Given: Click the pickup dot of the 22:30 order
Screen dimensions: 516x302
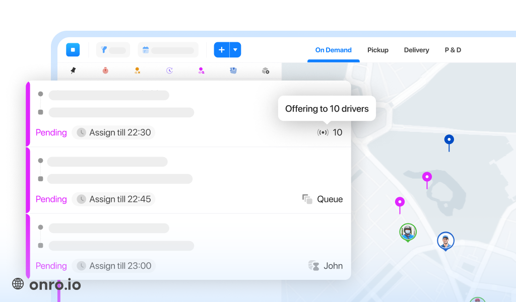Looking at the screenshot, I should 40,94.
